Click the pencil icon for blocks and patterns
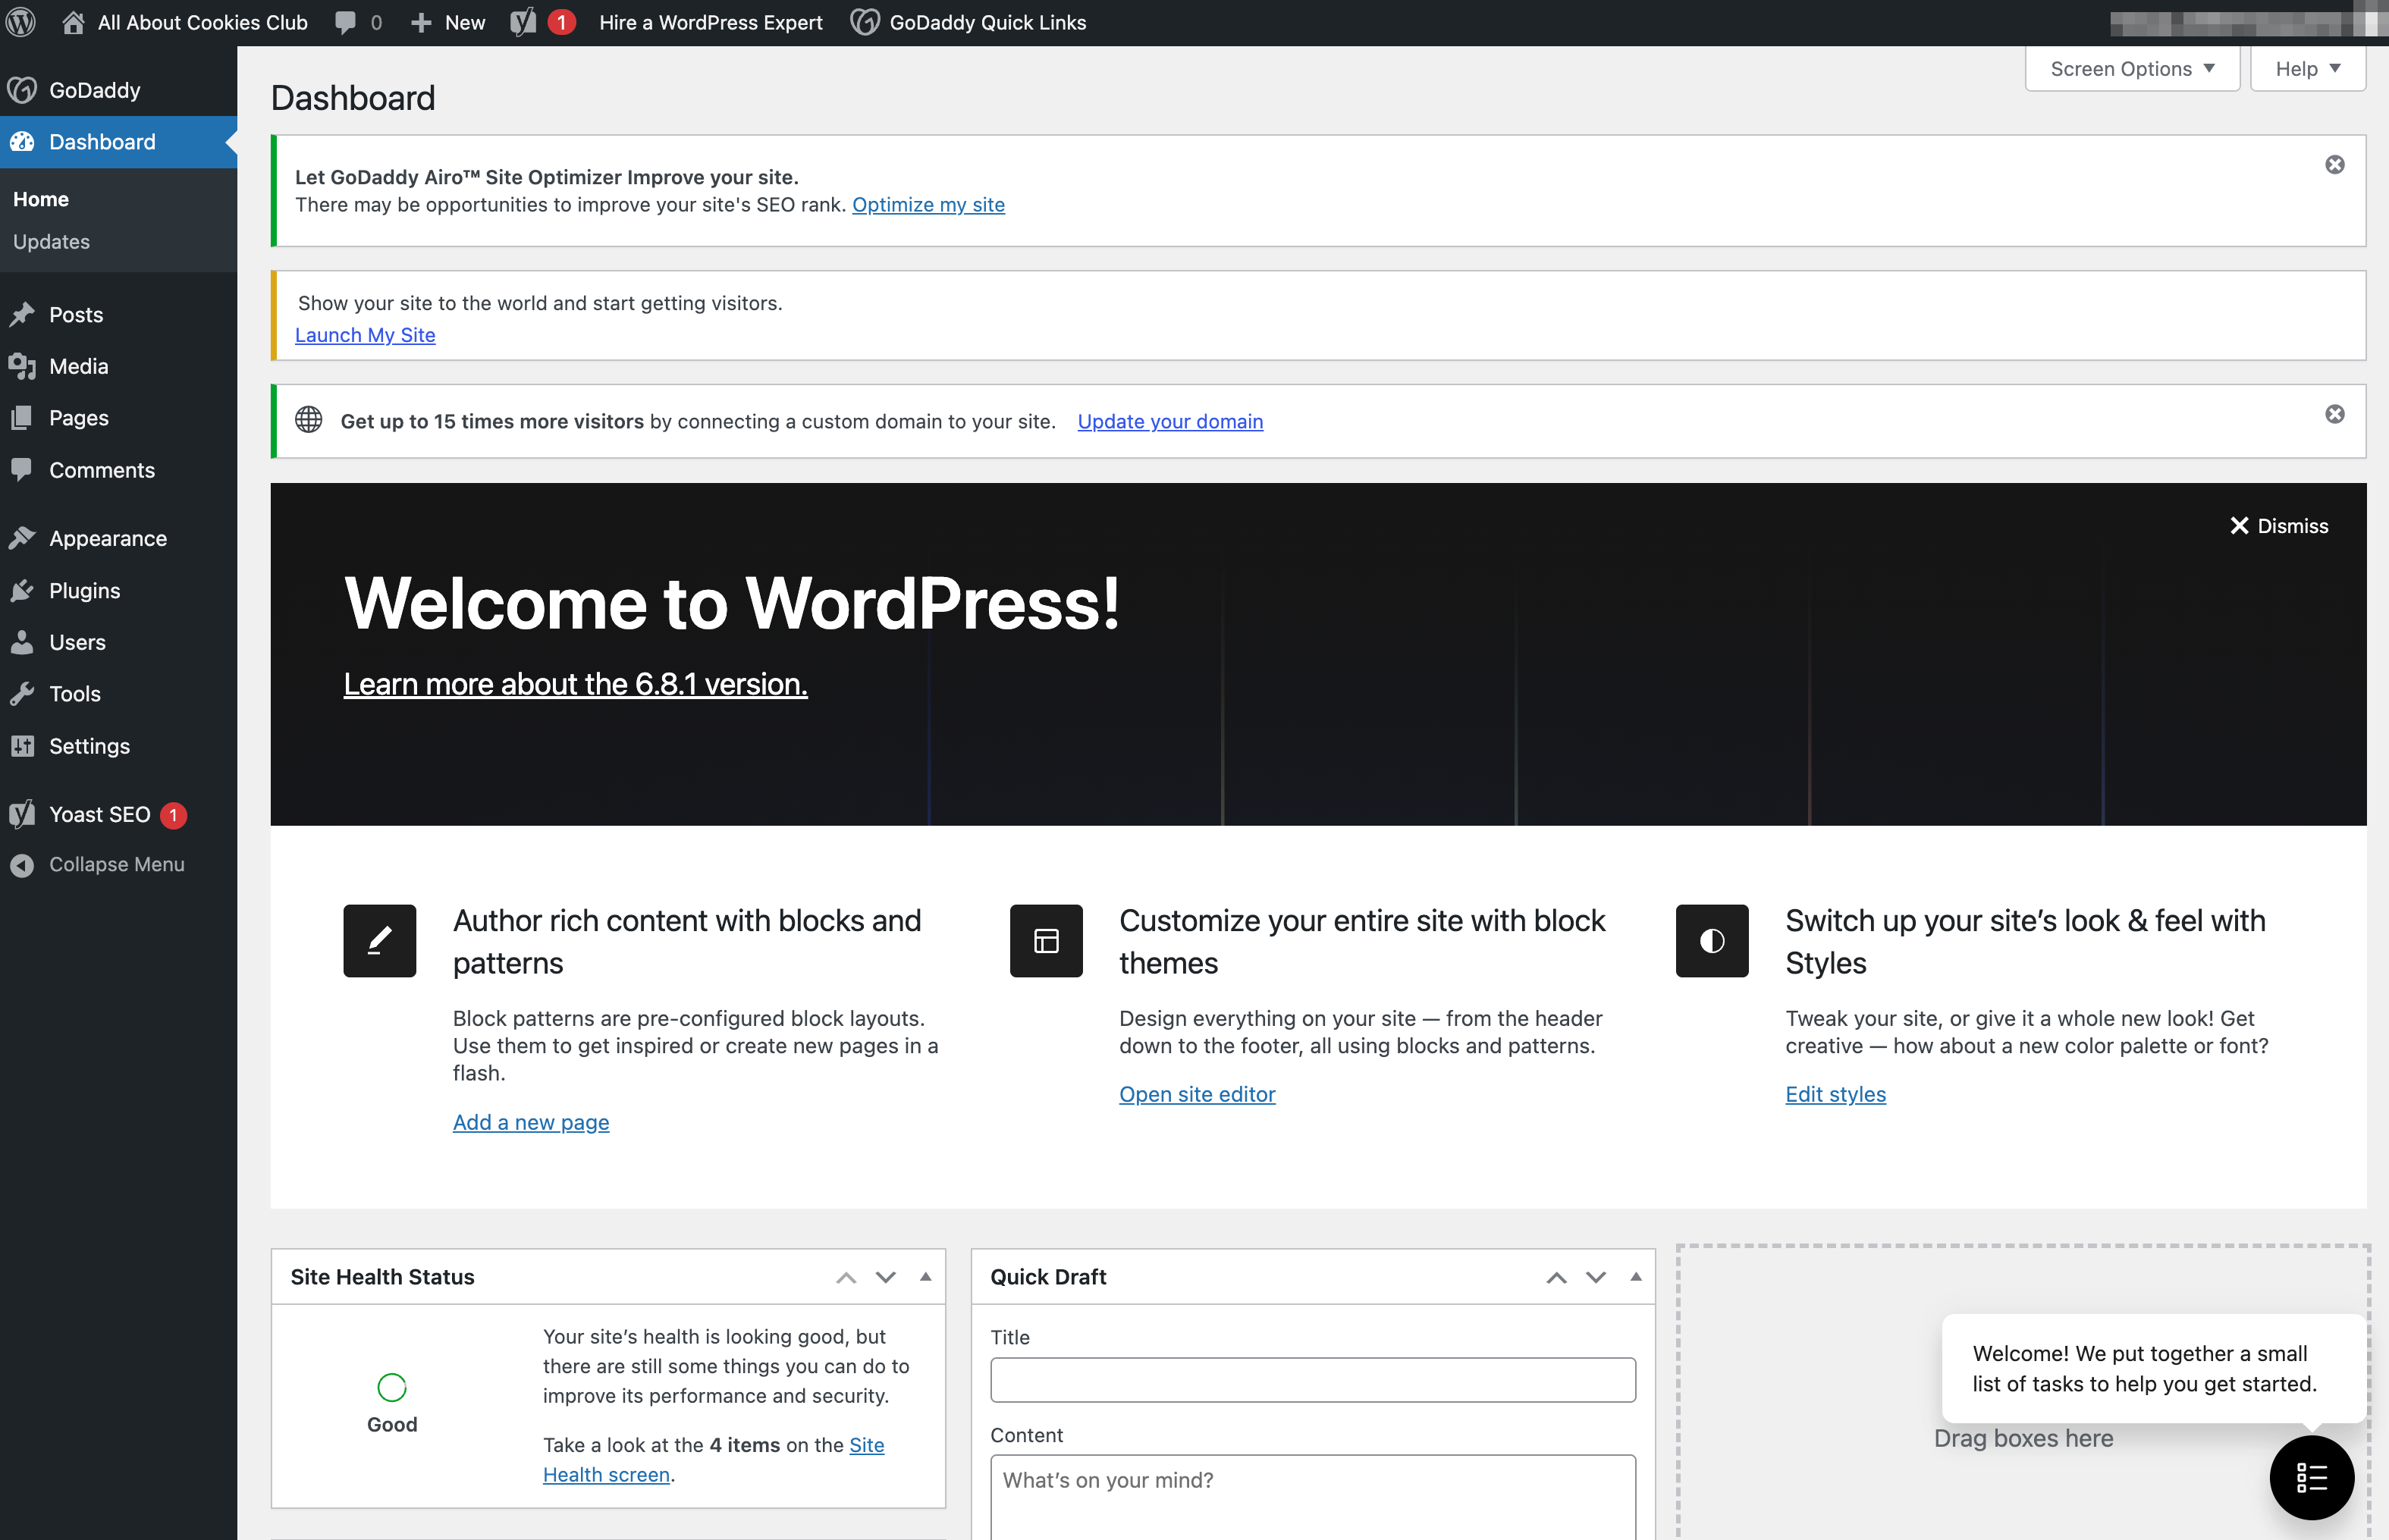 [x=379, y=941]
